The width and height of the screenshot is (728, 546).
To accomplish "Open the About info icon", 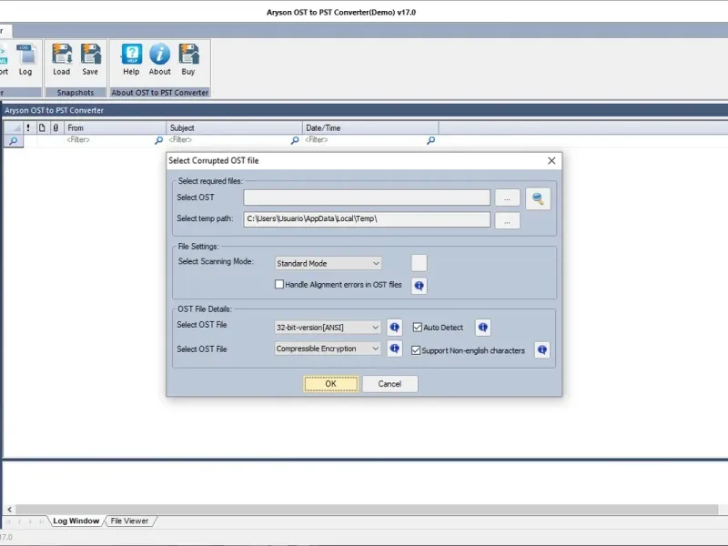I will tap(160, 60).
